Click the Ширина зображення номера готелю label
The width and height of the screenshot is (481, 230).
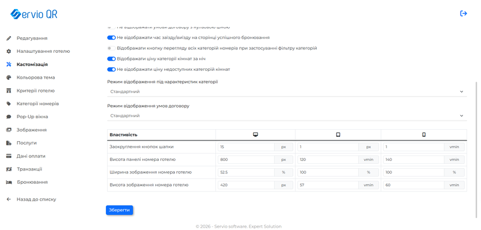(x=151, y=172)
